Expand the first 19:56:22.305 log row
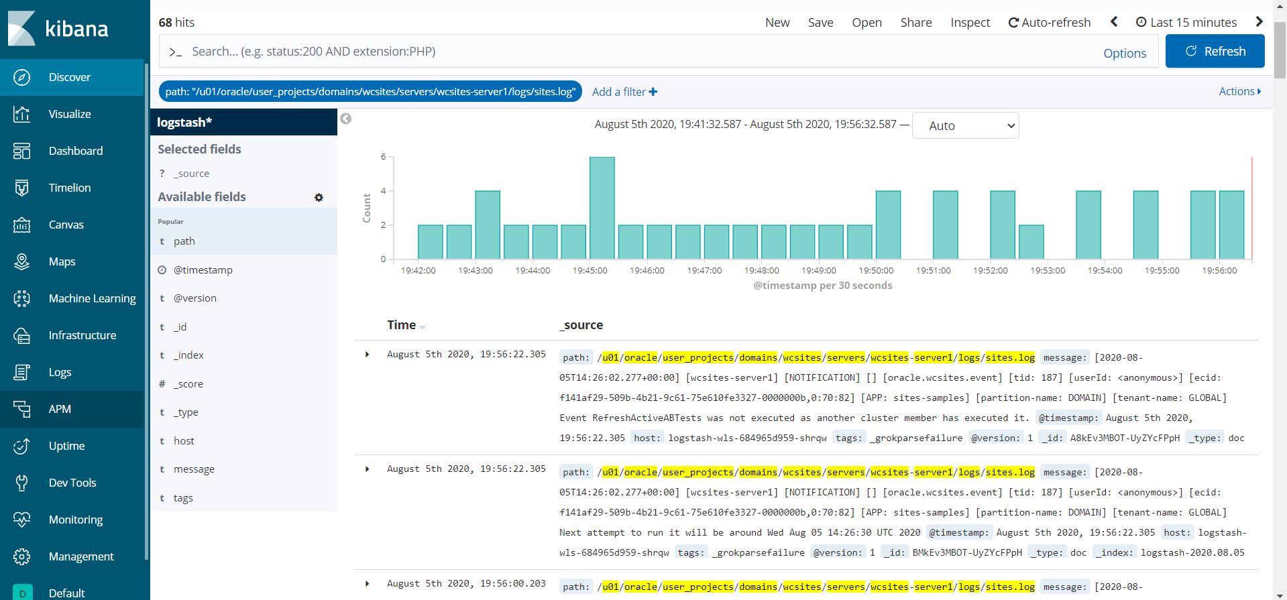The image size is (1287, 600). point(367,354)
